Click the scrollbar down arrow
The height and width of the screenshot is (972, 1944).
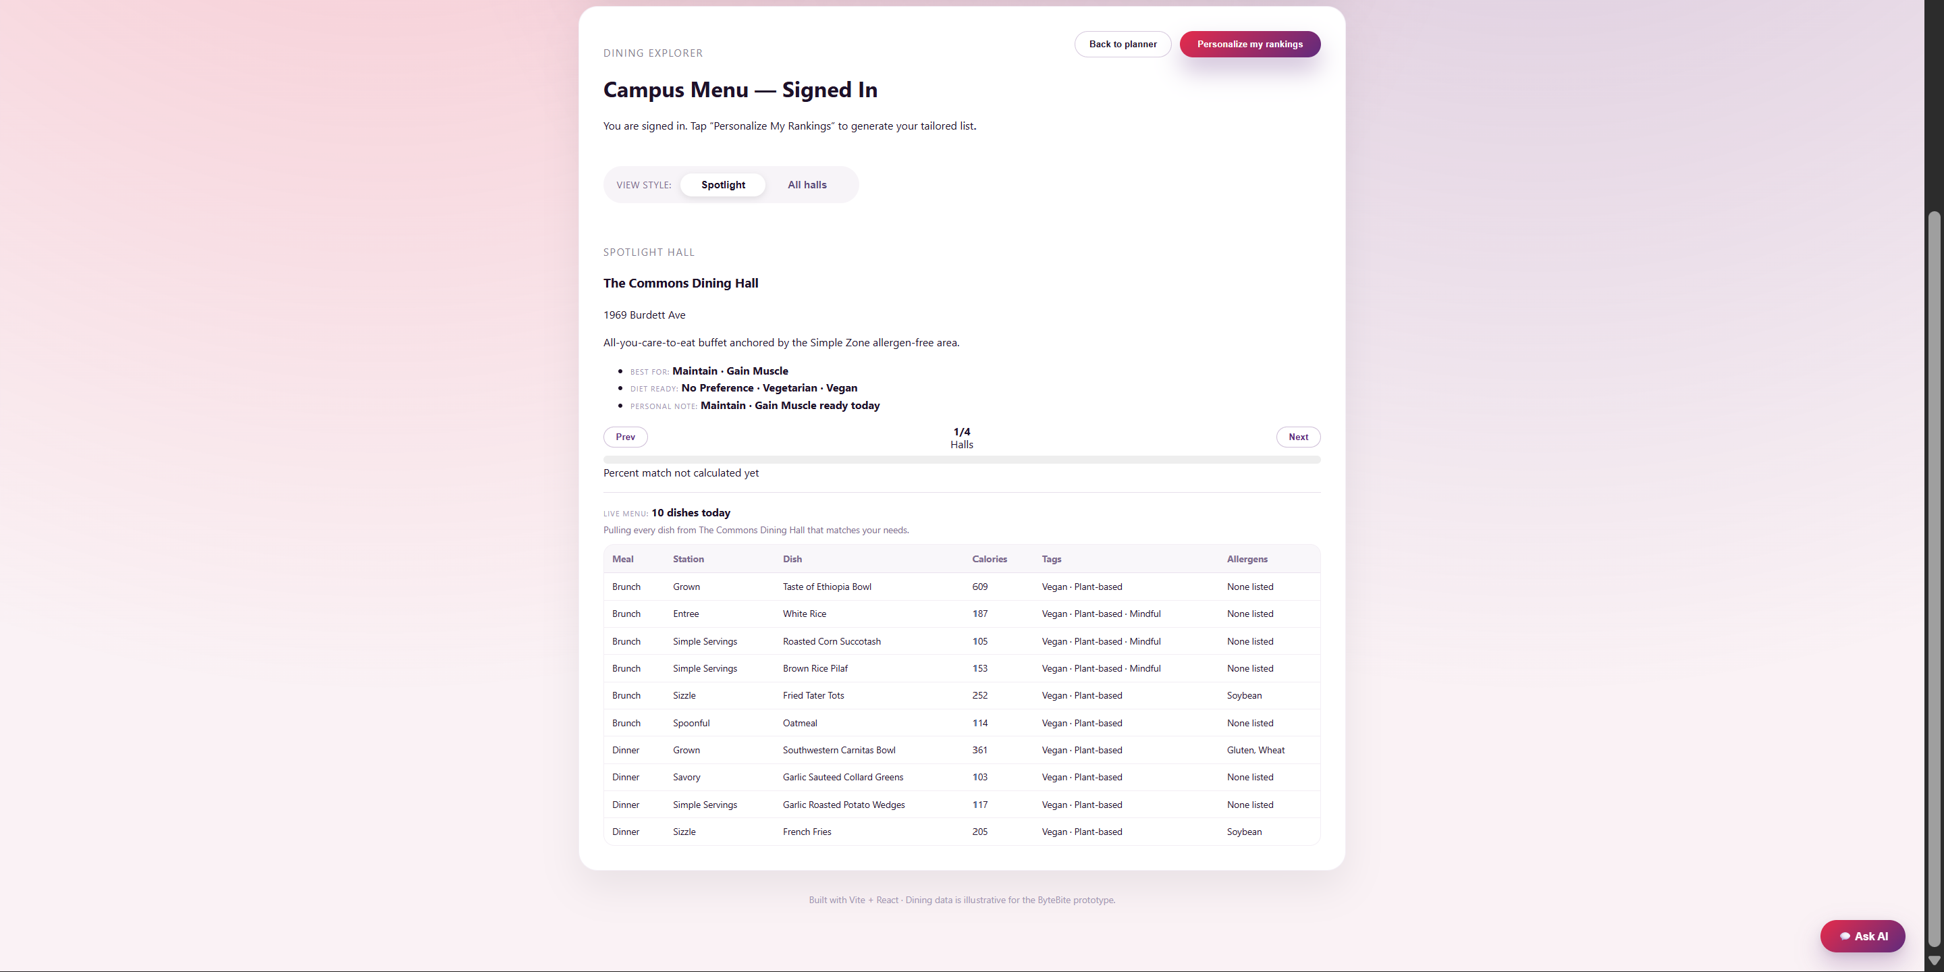point(1934,960)
